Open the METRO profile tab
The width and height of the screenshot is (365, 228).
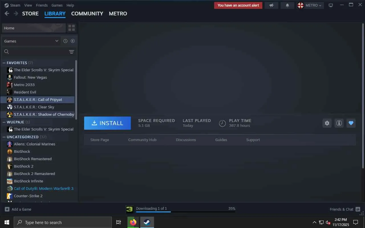click(x=118, y=14)
